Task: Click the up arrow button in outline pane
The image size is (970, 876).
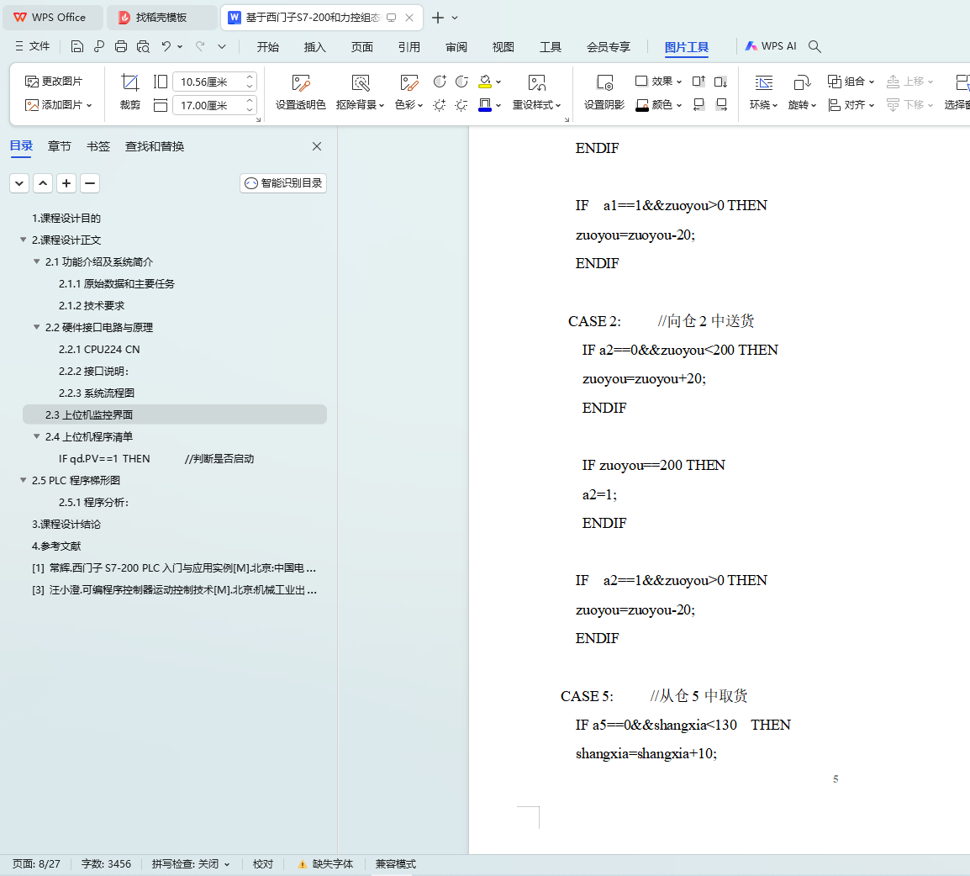Action: (x=43, y=183)
